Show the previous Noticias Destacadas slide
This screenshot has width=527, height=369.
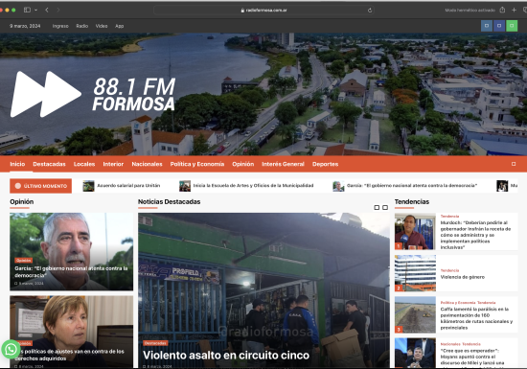tap(377, 208)
